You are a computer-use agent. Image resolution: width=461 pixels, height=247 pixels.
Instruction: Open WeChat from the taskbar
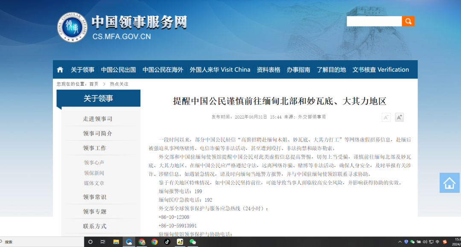point(192,241)
